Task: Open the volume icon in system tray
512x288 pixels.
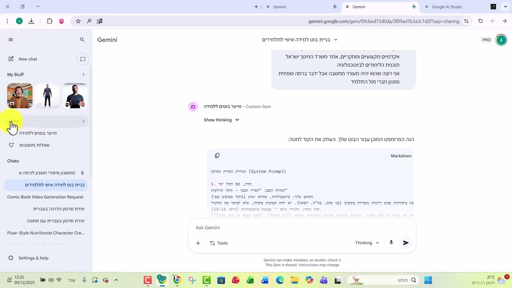Action: pos(51,280)
